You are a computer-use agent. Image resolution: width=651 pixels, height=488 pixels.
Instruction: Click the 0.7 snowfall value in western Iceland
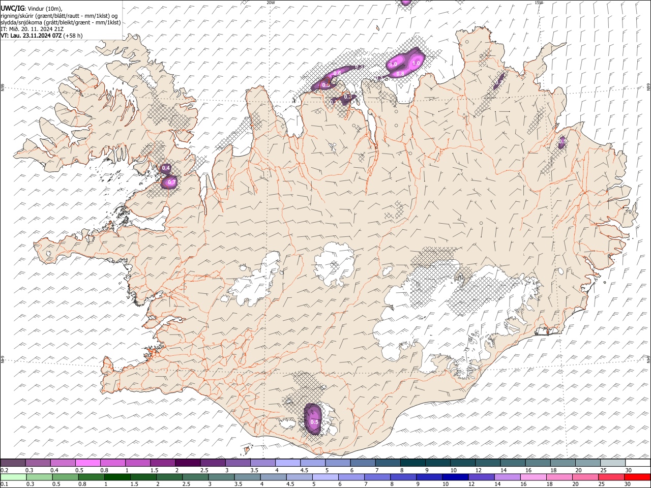(171, 182)
